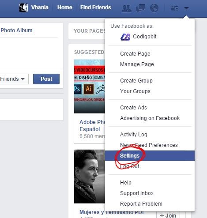Click the SUGGESTED groups header

tap(89, 52)
